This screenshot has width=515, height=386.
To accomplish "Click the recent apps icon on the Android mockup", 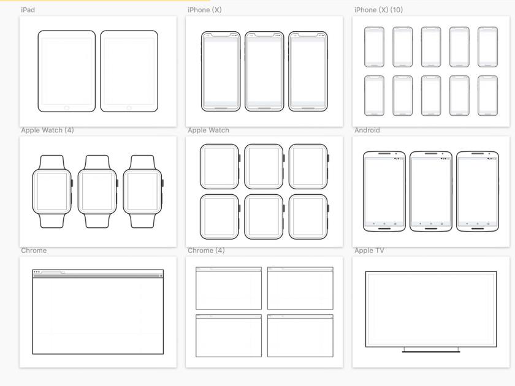I will 394,223.
